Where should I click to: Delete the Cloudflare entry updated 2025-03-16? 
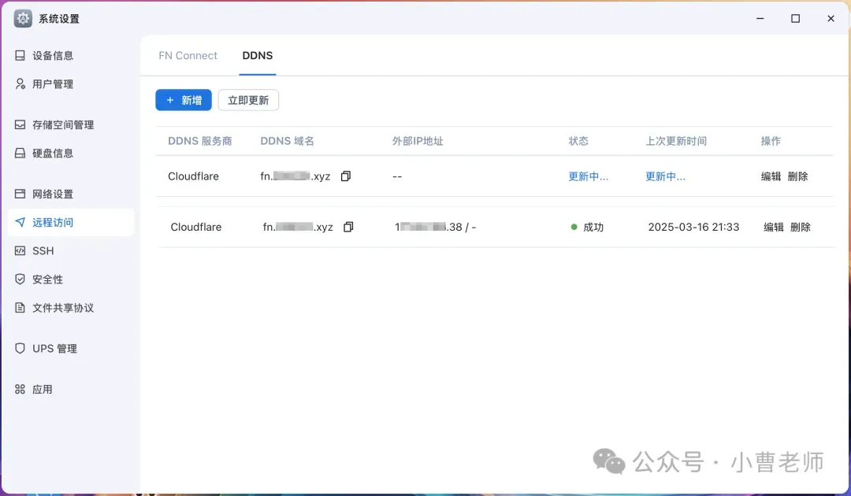coord(800,227)
